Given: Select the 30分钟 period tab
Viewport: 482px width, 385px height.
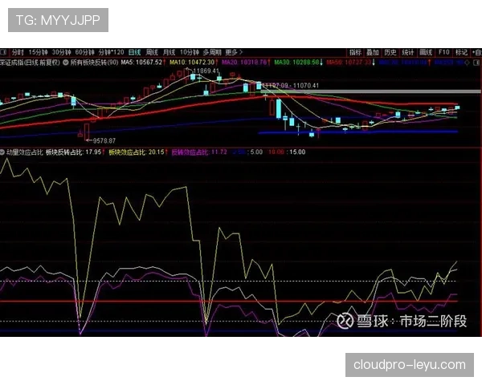Looking at the screenshot, I should pyautogui.click(x=62, y=52).
